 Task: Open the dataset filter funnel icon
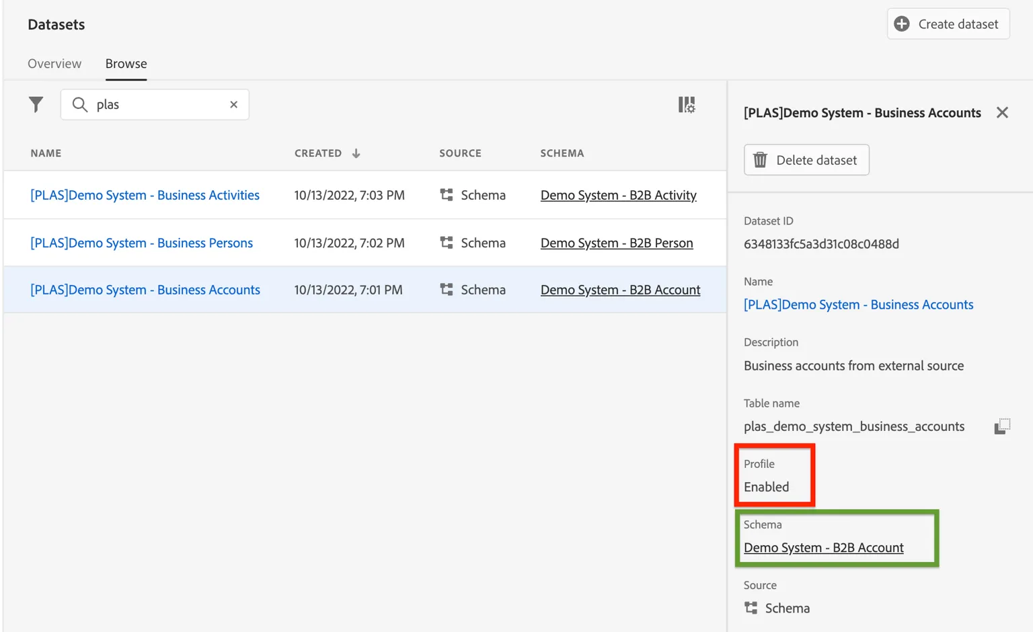(36, 104)
